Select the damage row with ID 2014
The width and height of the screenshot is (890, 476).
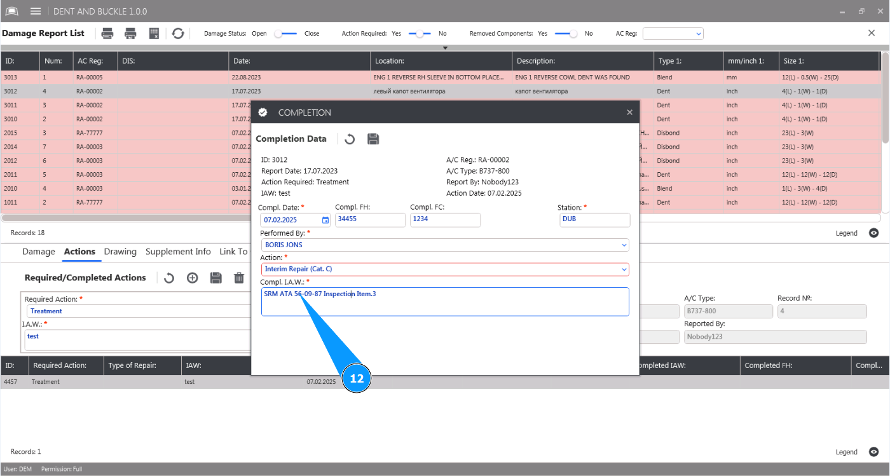tap(126, 147)
